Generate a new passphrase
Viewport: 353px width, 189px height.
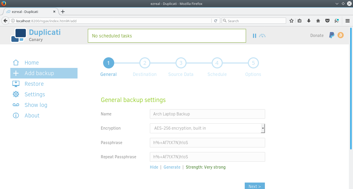(x=172, y=167)
